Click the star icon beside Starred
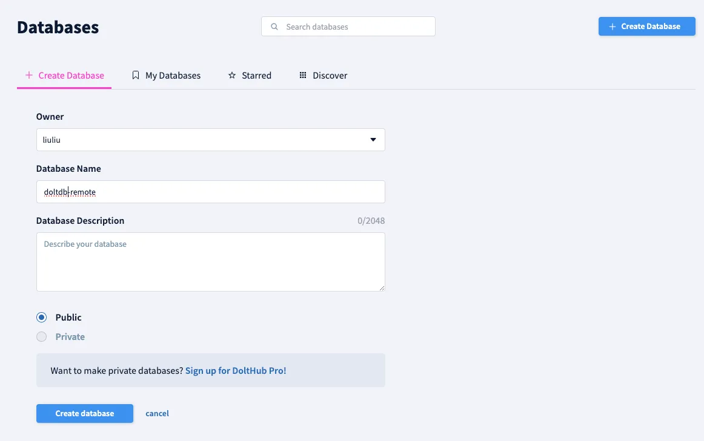Viewport: 704px width, 441px height. (231, 75)
